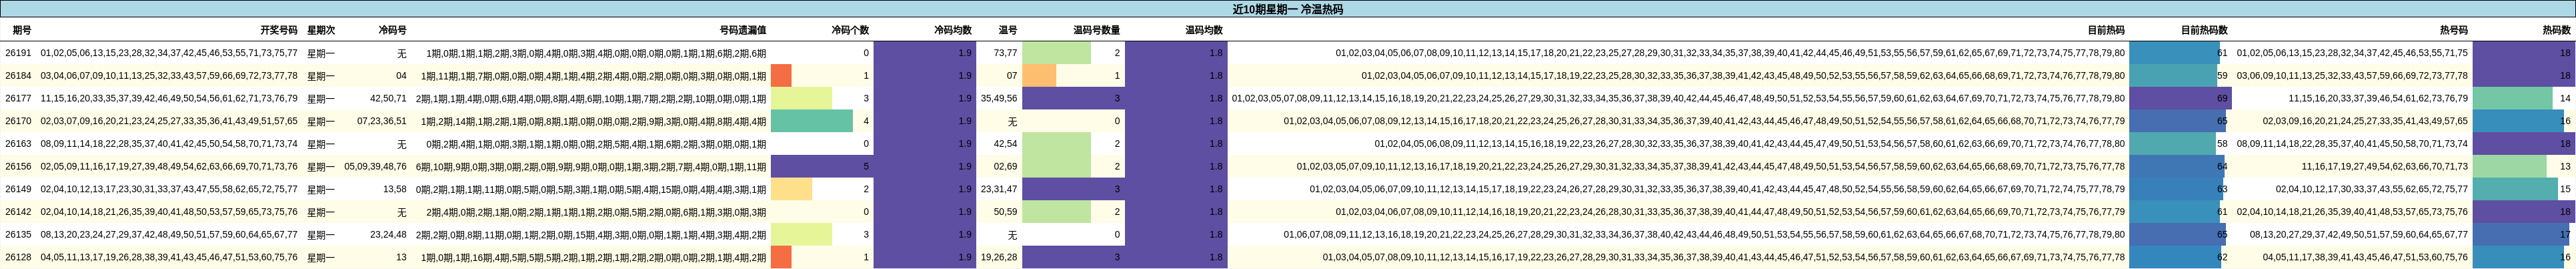Click current hot count cell showing 62
The image size is (2576, 269).
2180,257
